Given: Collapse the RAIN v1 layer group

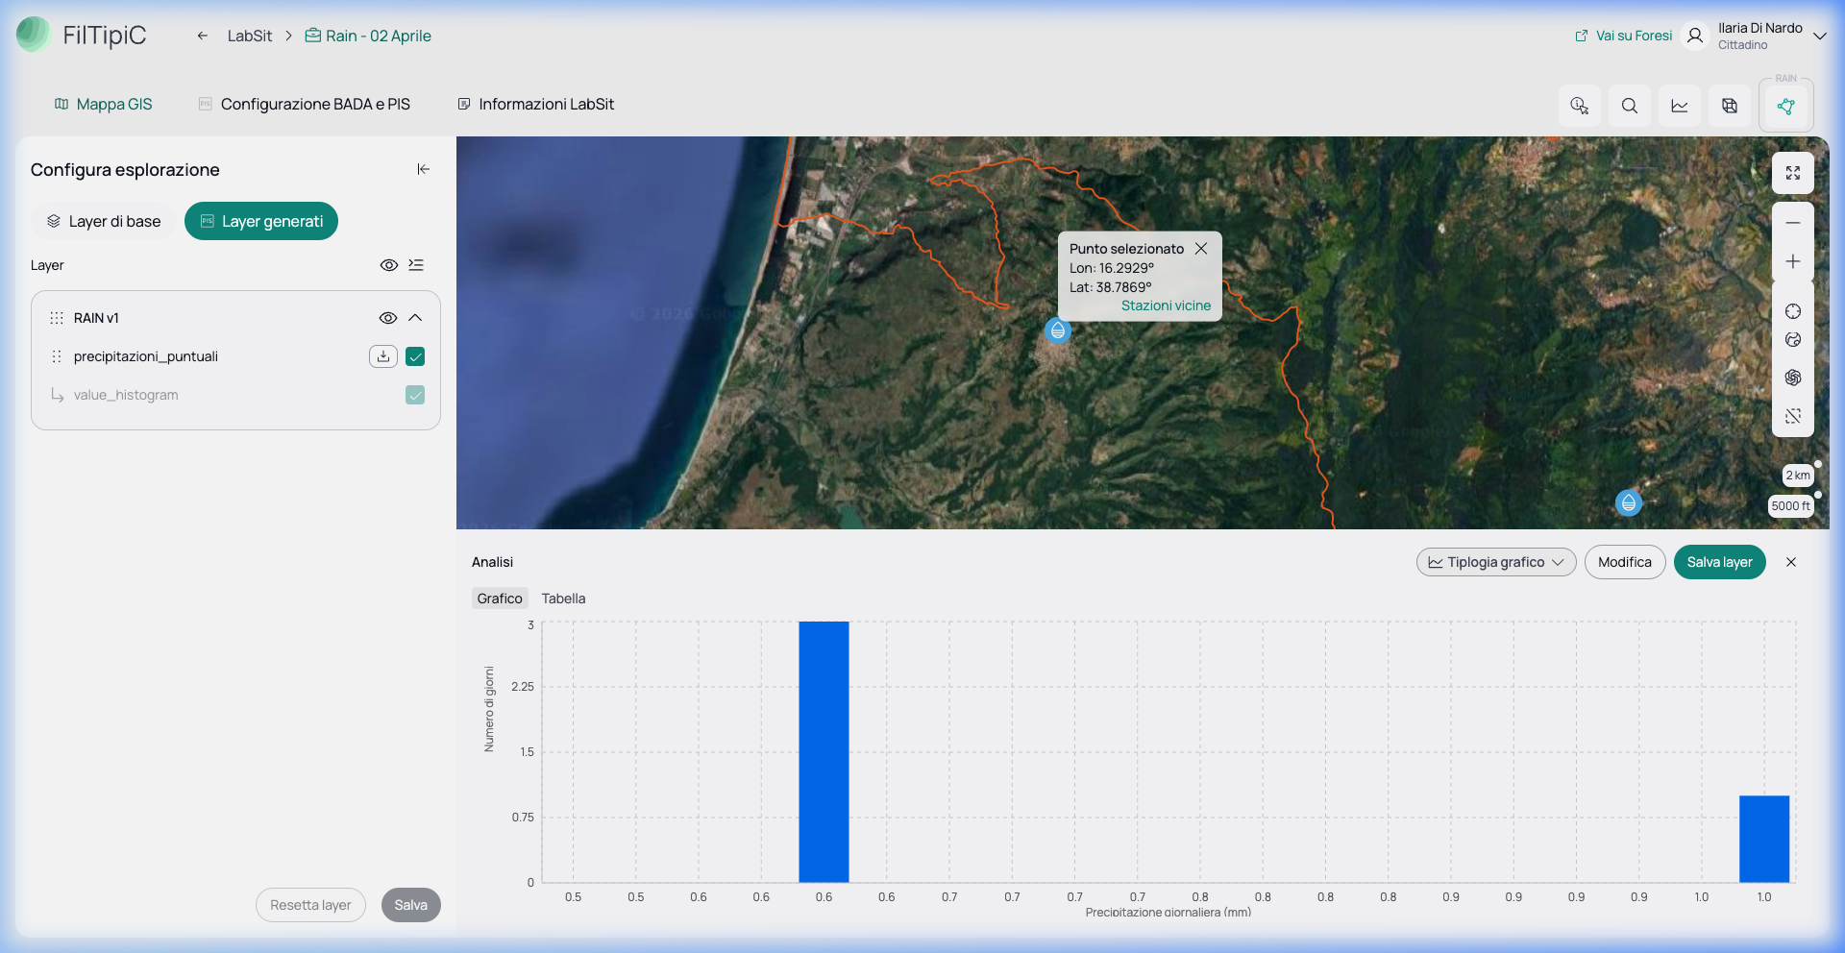Looking at the screenshot, I should (x=415, y=318).
